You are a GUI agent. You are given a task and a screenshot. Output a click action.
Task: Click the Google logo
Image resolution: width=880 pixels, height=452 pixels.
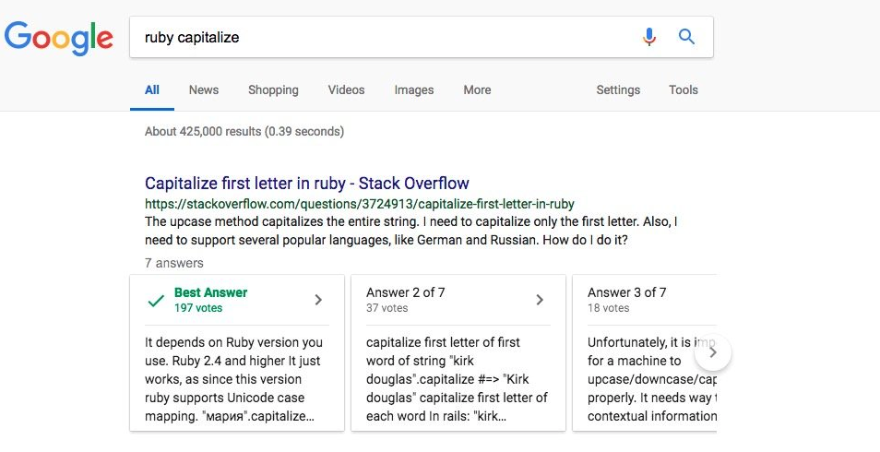click(x=59, y=38)
